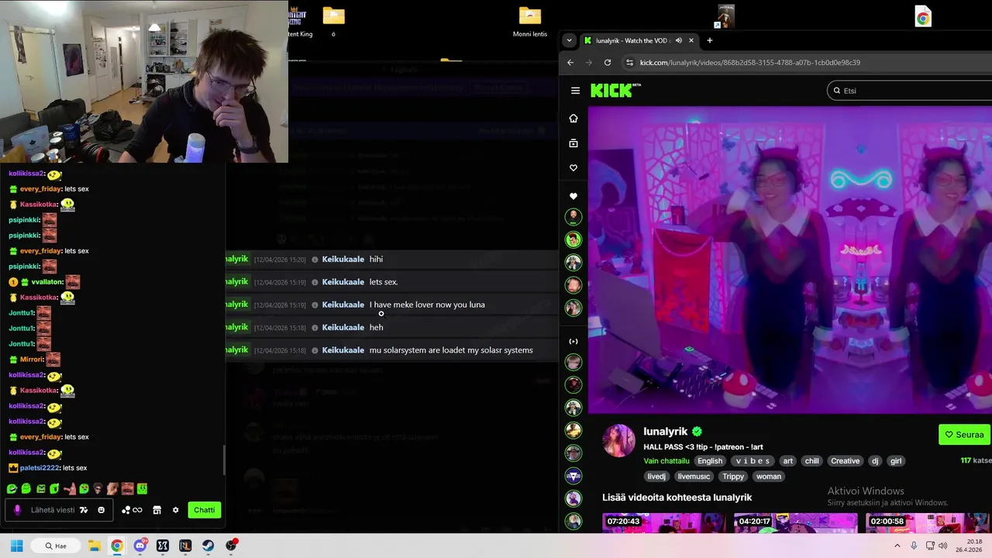The image size is (992, 558).
Task: Click the username vvallaton in chat
Action: 46,282
